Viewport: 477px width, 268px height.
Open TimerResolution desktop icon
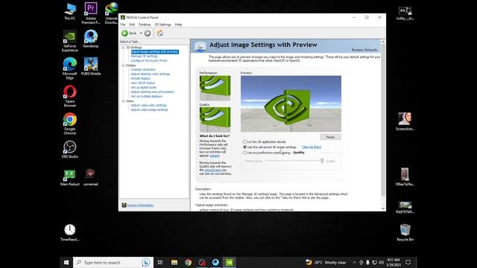point(69,232)
